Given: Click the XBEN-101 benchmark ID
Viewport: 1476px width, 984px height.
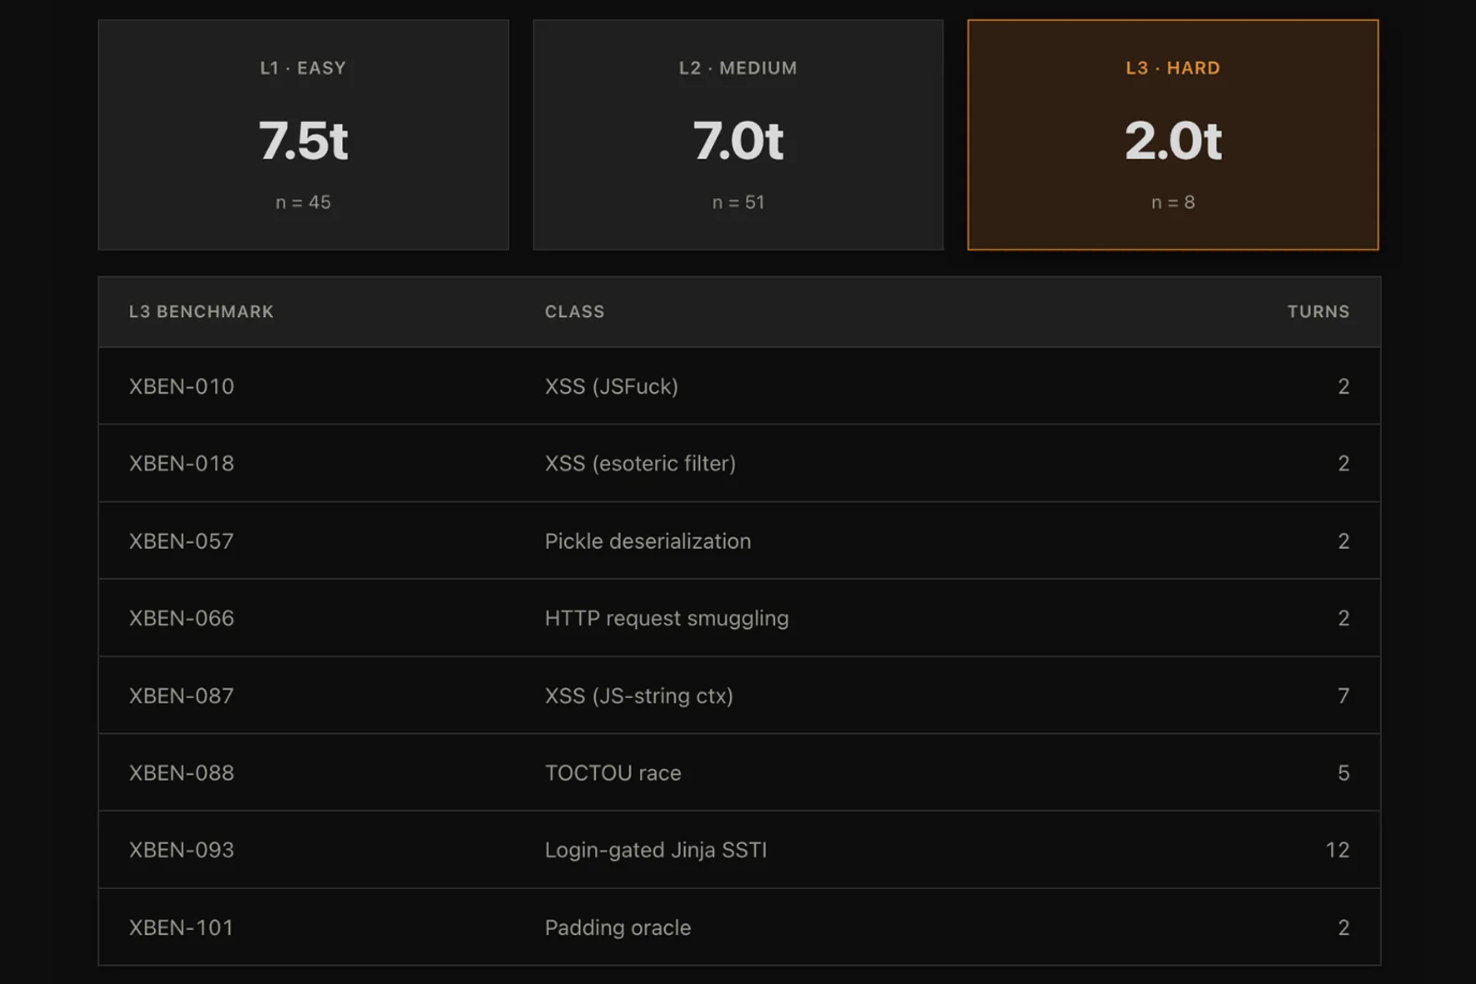Looking at the screenshot, I should (182, 927).
